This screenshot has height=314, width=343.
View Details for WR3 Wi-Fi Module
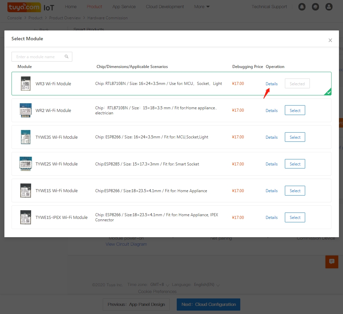point(271,84)
